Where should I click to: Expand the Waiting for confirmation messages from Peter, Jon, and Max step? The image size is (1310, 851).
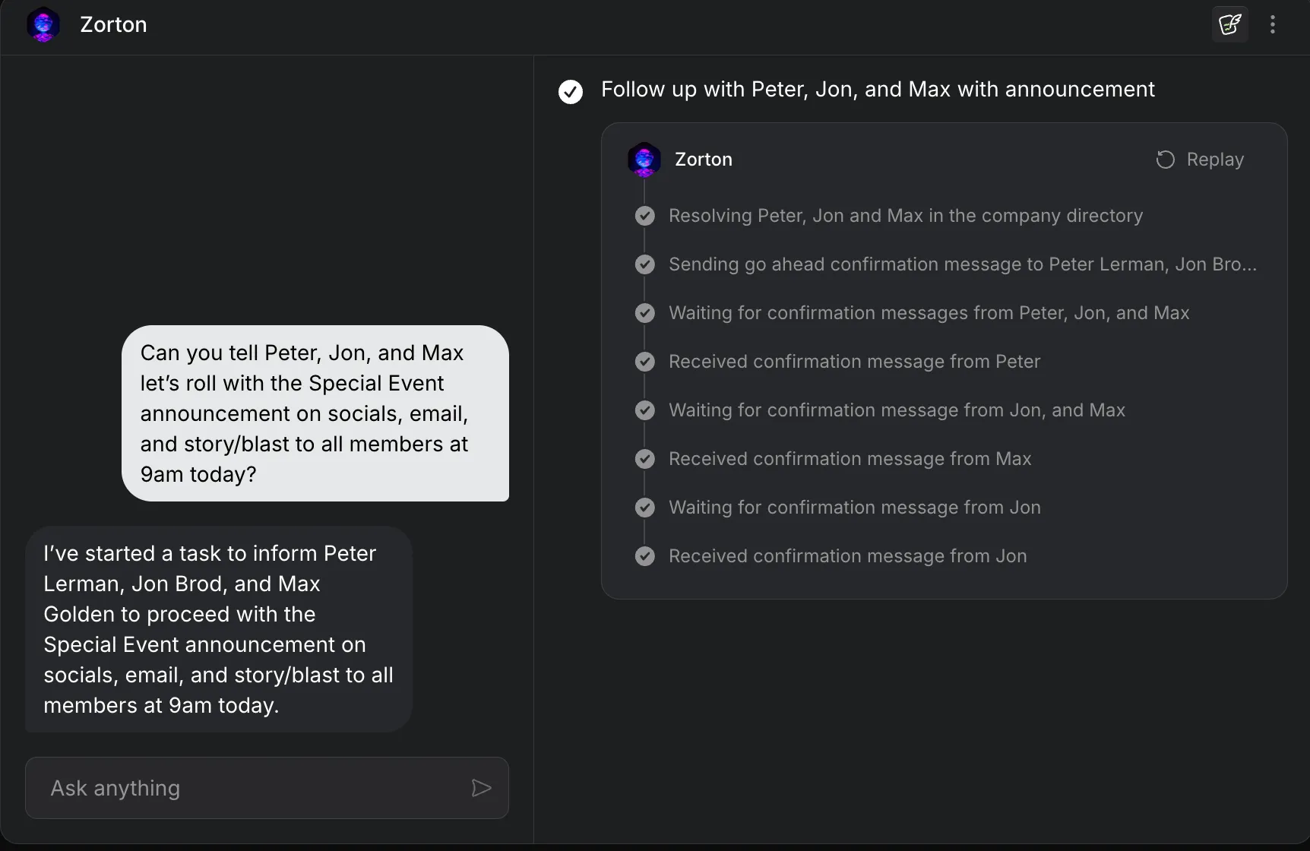929,313
